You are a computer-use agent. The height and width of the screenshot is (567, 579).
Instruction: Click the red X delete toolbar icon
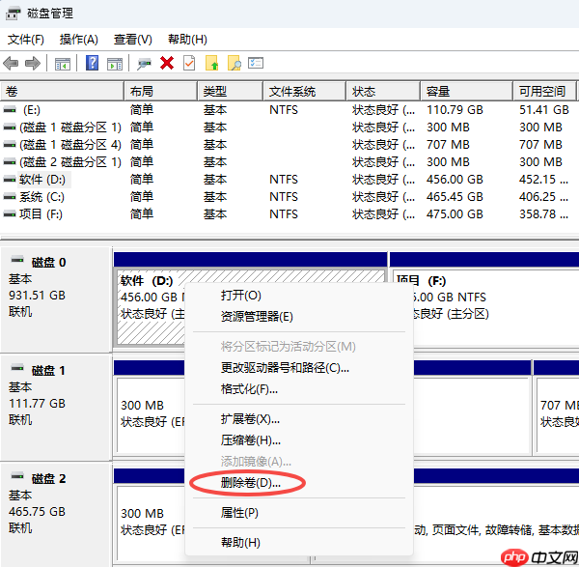coord(167,63)
